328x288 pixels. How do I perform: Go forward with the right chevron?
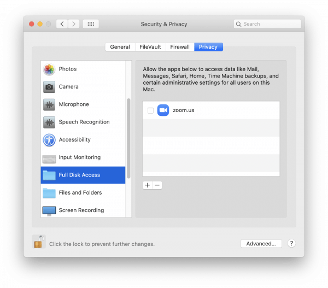tap(74, 24)
